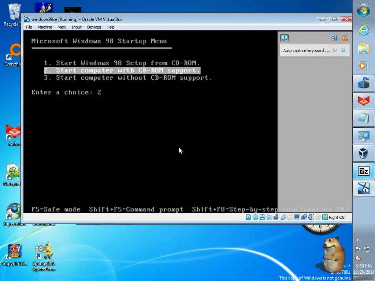
Task: Toggle the notification center exclamation icon
Action: tap(284, 38)
